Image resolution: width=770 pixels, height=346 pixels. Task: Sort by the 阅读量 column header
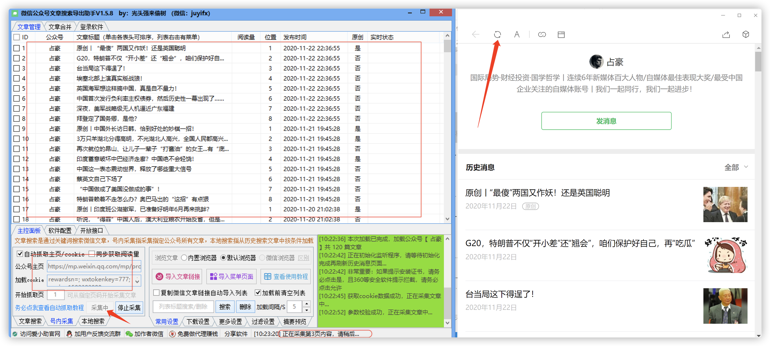(246, 37)
